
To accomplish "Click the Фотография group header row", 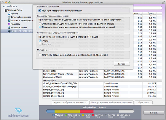I will coord(102,80).
